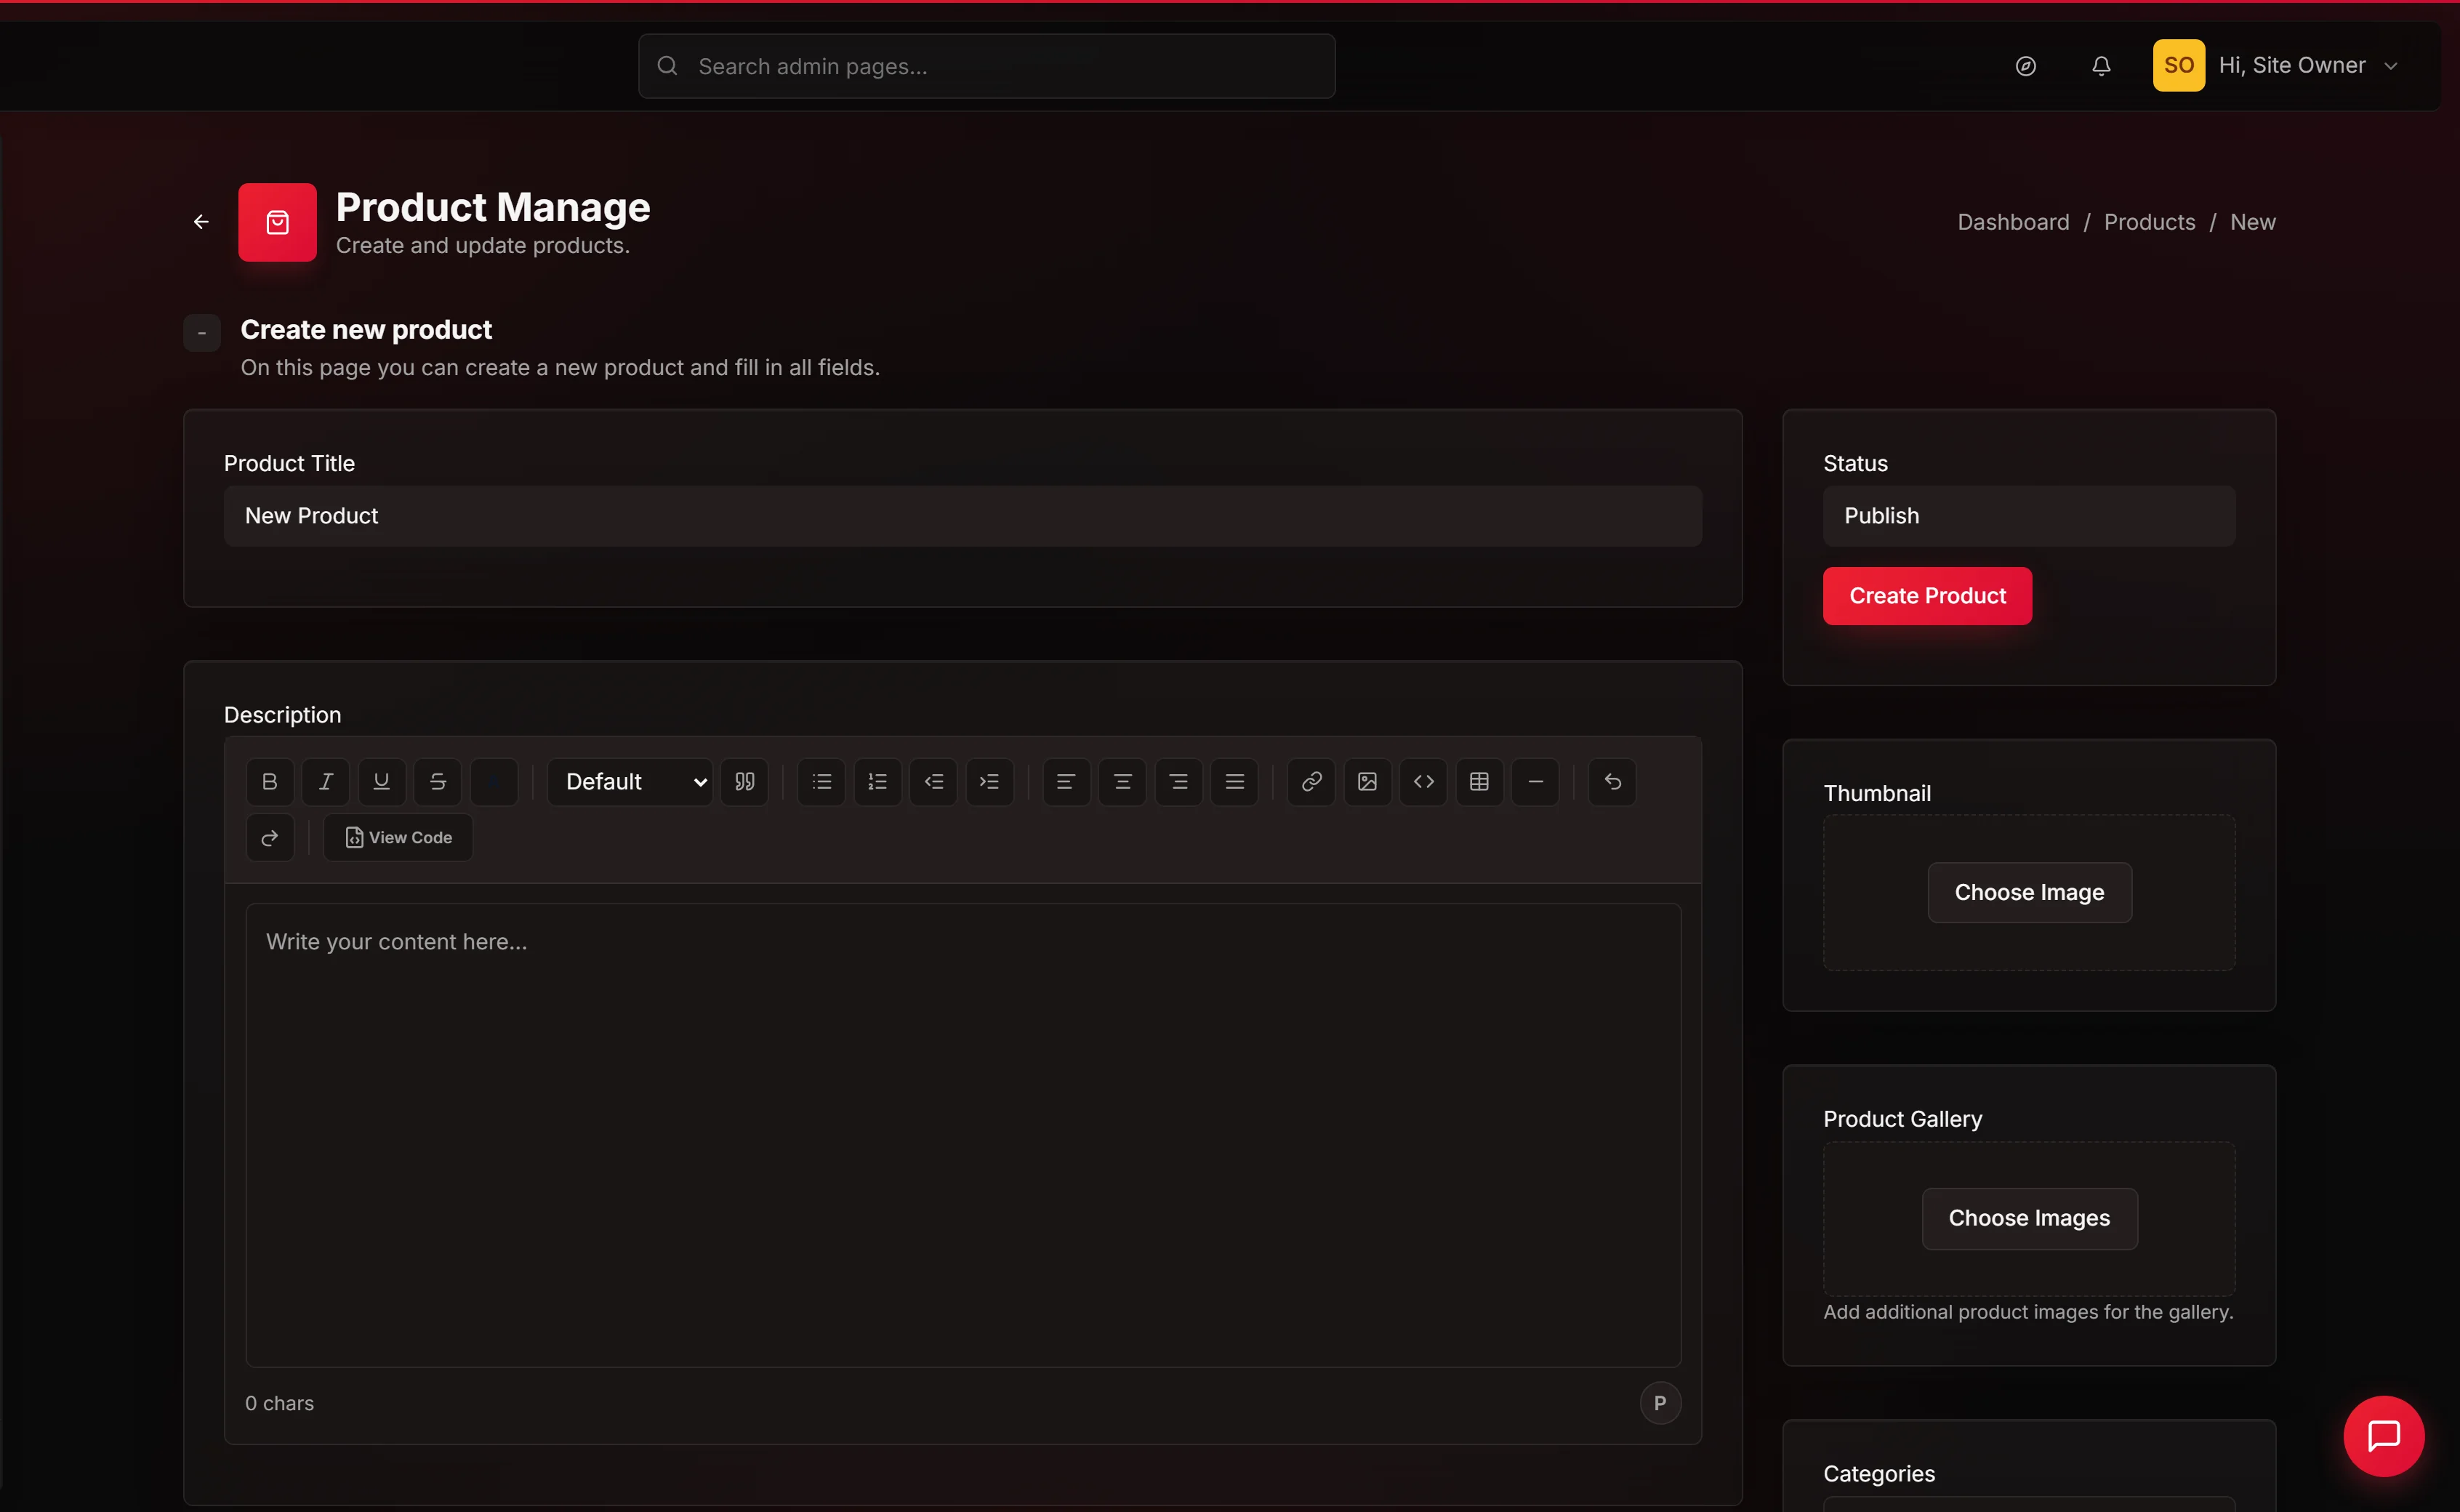Align text right
Image resolution: width=2460 pixels, height=1512 pixels.
pyautogui.click(x=1179, y=782)
